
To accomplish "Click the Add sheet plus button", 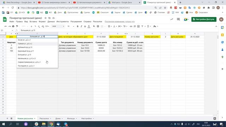I will (x=7, y=119).
